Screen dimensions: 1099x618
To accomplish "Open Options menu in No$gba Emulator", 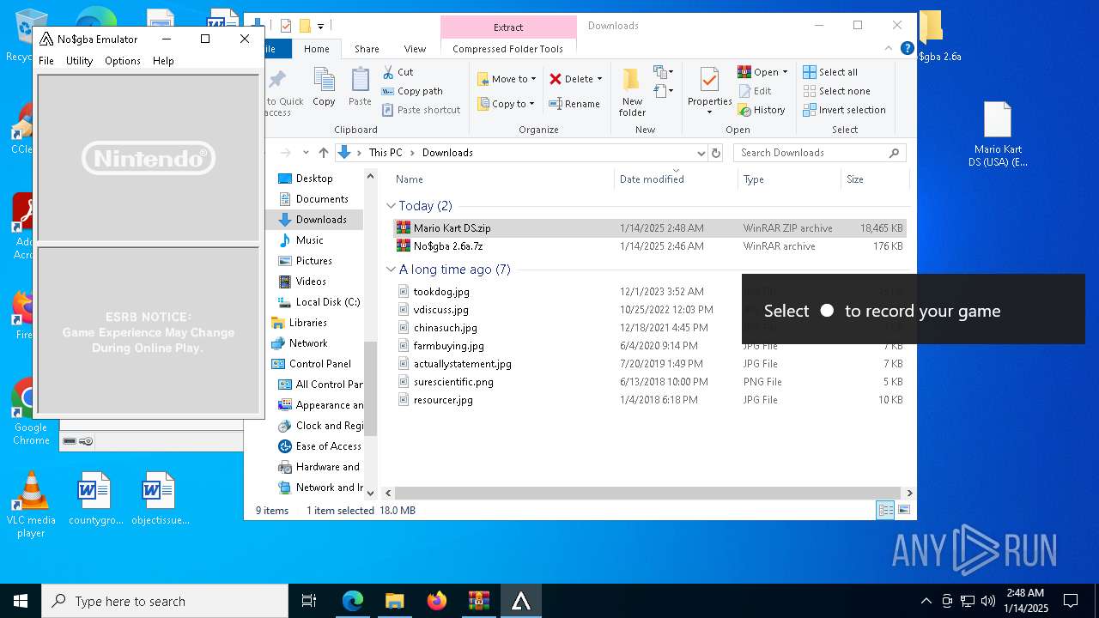I will pyautogui.click(x=123, y=61).
